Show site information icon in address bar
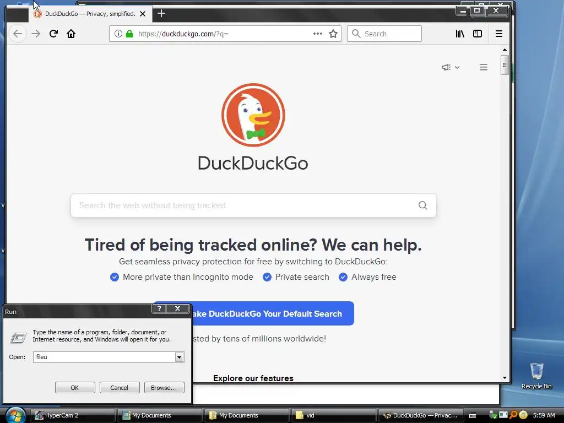The width and height of the screenshot is (564, 423). pyautogui.click(x=118, y=34)
